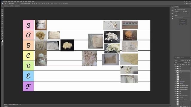Screen dimensions: 191x107
Task: Open the File menu
Action: (x=4, y=1)
